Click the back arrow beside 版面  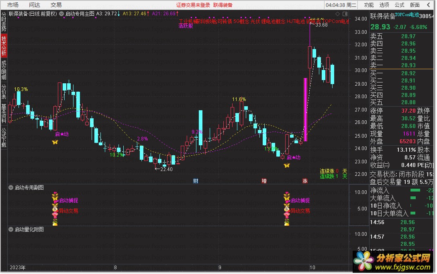click(428, 5)
